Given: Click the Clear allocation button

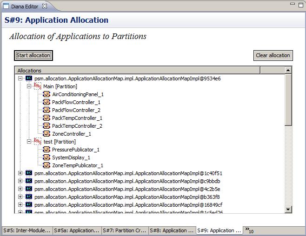Looking at the screenshot, I should click(273, 56).
